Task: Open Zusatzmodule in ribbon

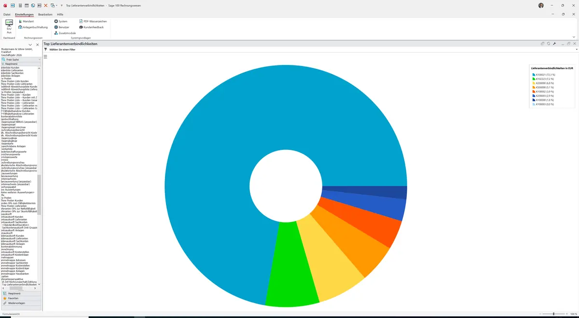Action: pos(65,33)
